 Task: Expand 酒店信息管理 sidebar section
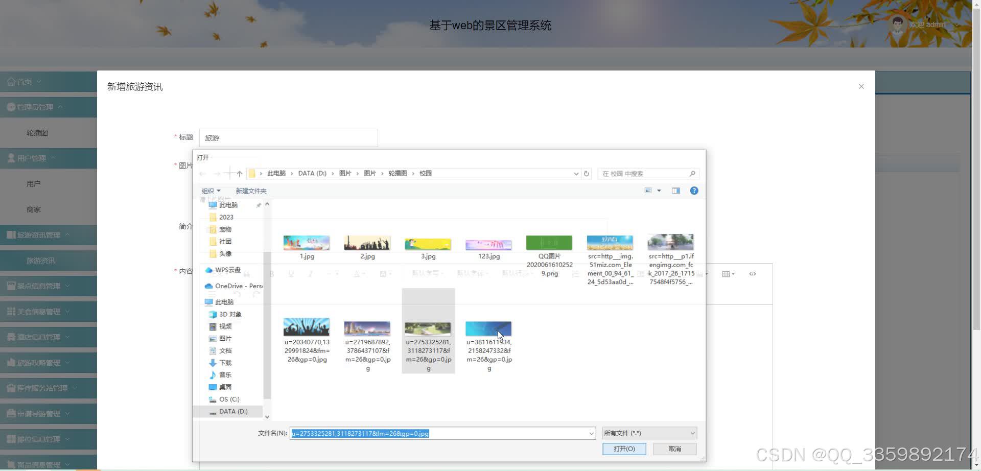click(49, 337)
